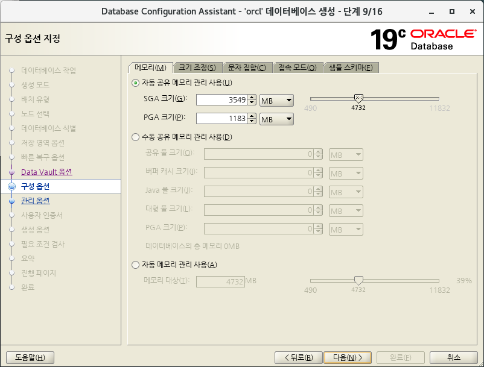Viewport: 484px width, 367px height.
Task: Click the 노드 선택 step
Action: [x=35, y=114]
